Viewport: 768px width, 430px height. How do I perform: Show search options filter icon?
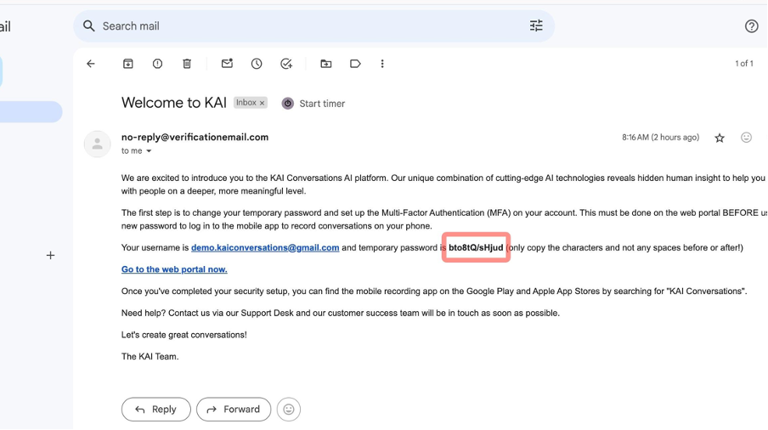pyautogui.click(x=536, y=26)
